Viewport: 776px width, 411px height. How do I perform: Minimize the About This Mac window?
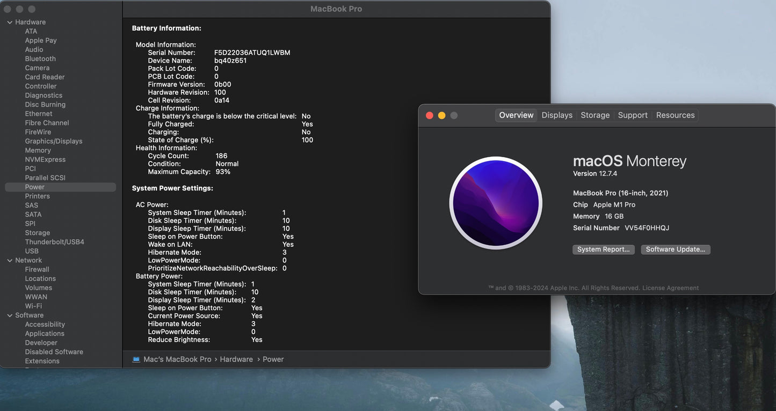pyautogui.click(x=441, y=115)
